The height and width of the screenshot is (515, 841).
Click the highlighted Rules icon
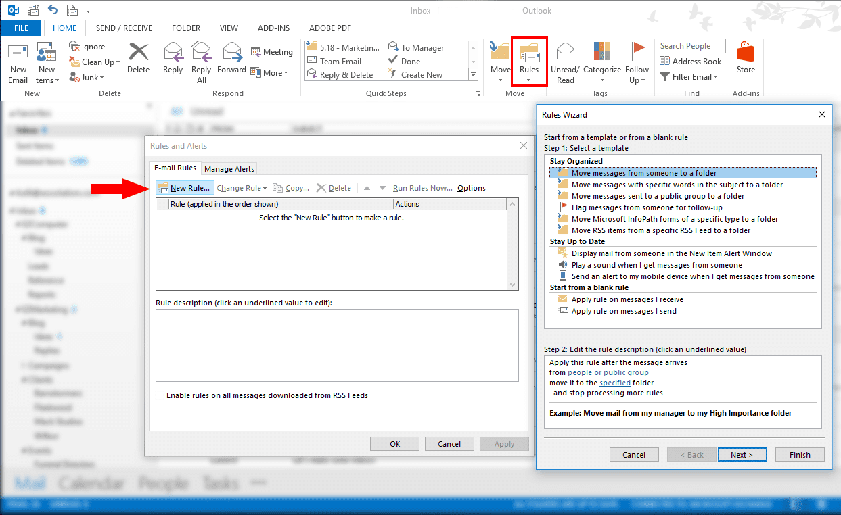pyautogui.click(x=528, y=61)
